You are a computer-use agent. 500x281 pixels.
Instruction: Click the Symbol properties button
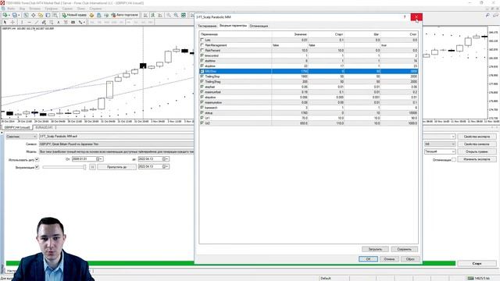click(x=477, y=144)
